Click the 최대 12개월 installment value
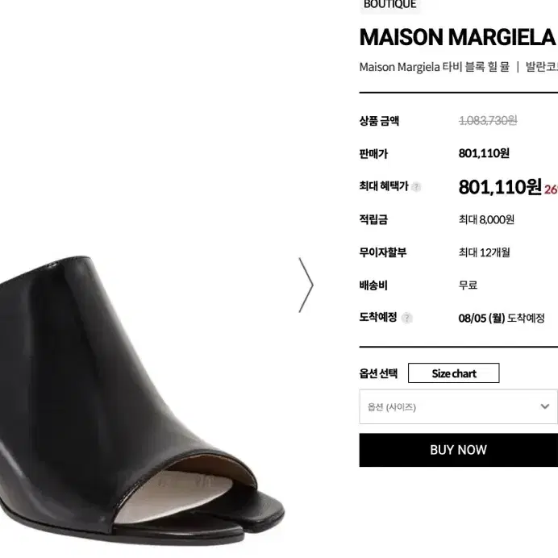The height and width of the screenshot is (558, 558). pos(484,252)
